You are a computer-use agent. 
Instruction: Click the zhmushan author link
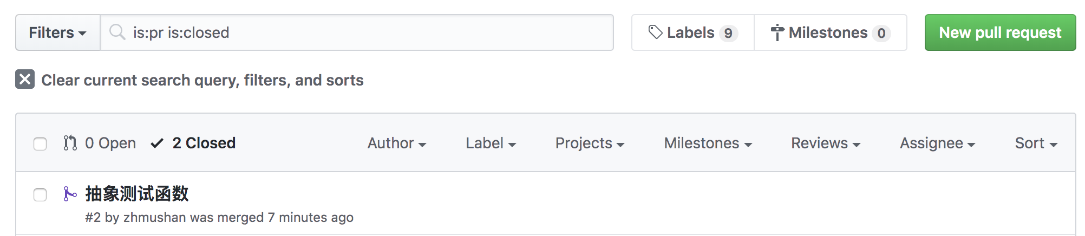pos(154,217)
